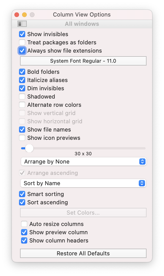Enable Auto resize columns
Screen dimensions: 164x276
click(24, 224)
